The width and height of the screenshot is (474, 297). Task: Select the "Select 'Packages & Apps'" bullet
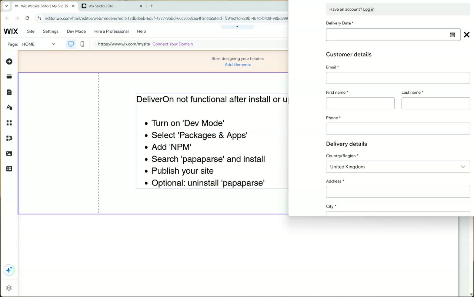[x=199, y=135]
